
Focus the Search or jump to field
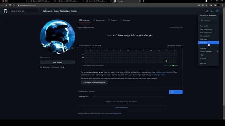pyautogui.click(x=25, y=11)
